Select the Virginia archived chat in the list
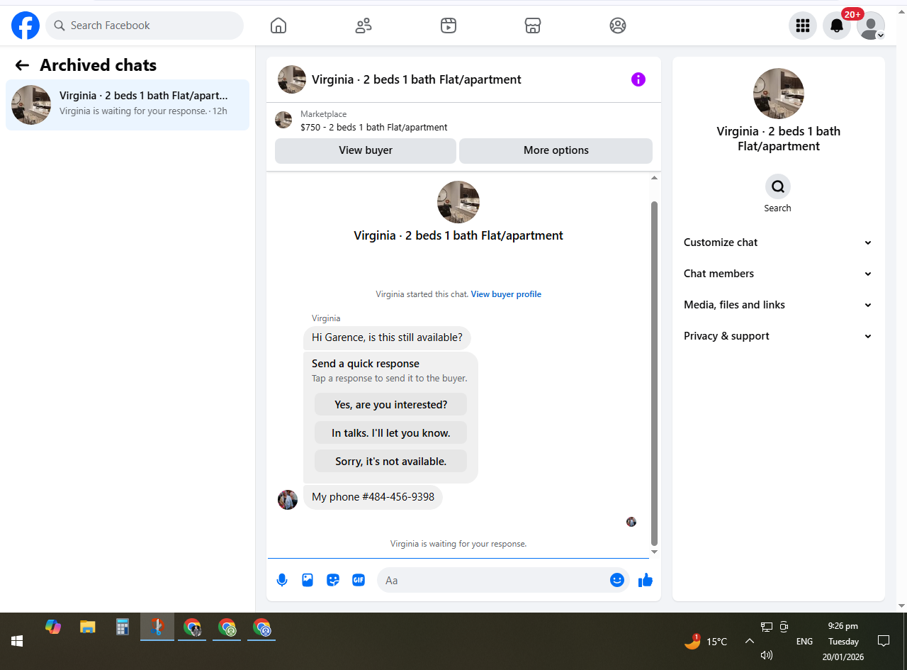The width and height of the screenshot is (907, 670). pyautogui.click(x=128, y=105)
